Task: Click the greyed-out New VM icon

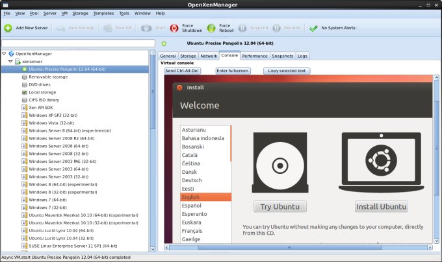Action: tap(108, 28)
